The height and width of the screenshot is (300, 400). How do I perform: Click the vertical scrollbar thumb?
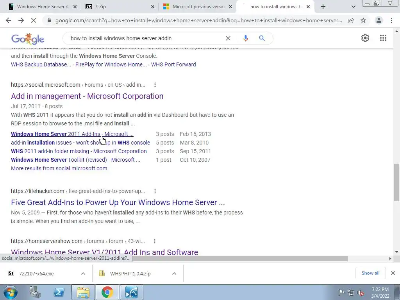(396, 182)
